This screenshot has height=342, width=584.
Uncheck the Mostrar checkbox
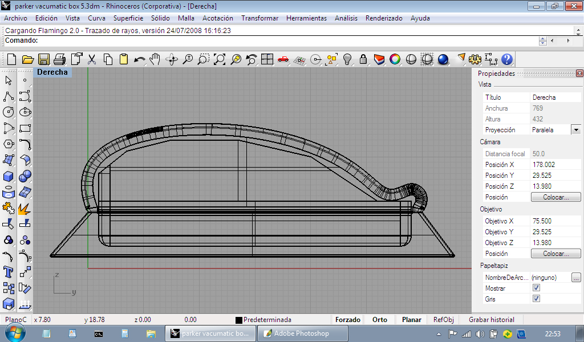point(536,288)
